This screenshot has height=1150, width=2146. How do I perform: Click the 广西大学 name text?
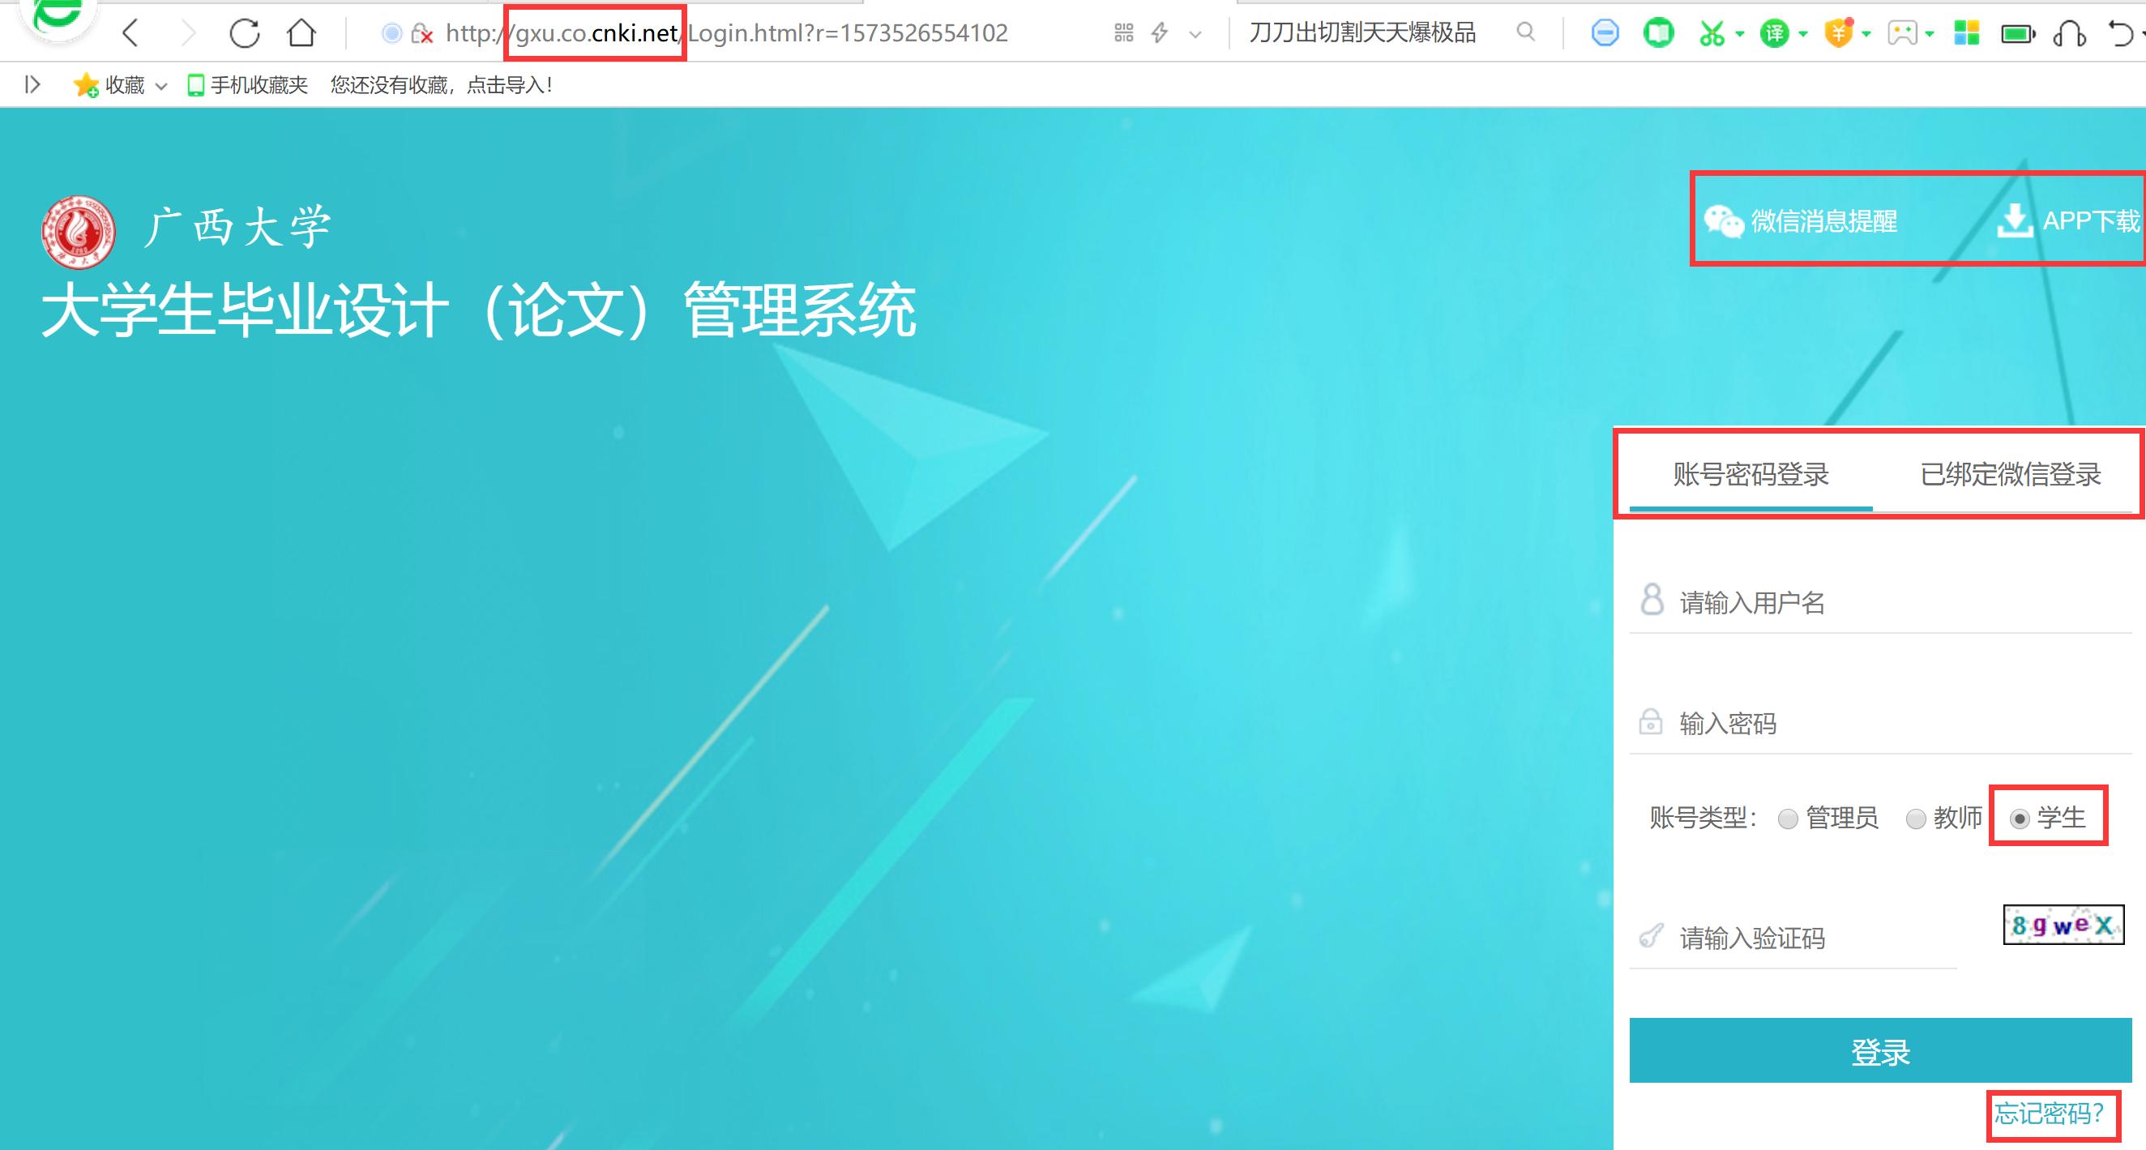click(237, 227)
